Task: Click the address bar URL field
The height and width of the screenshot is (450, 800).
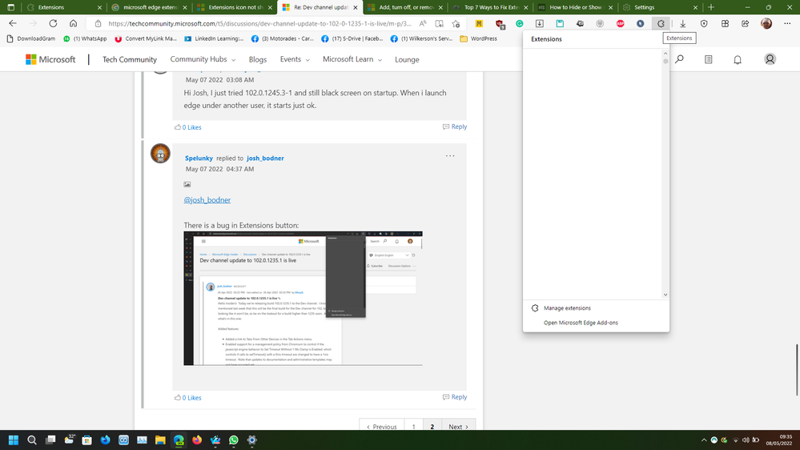Action: coord(259,23)
